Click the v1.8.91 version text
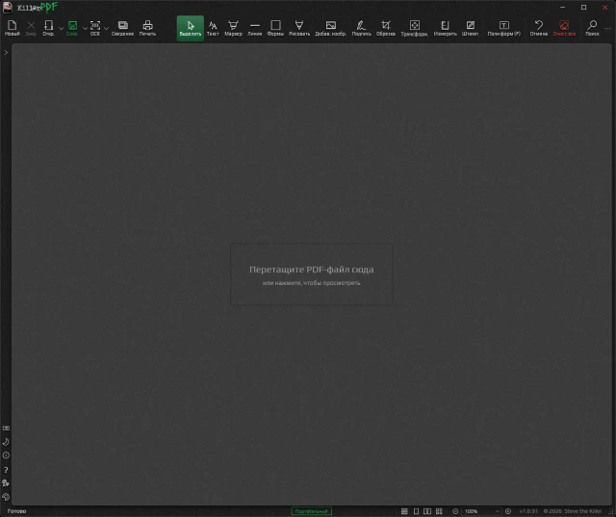 [x=528, y=511]
